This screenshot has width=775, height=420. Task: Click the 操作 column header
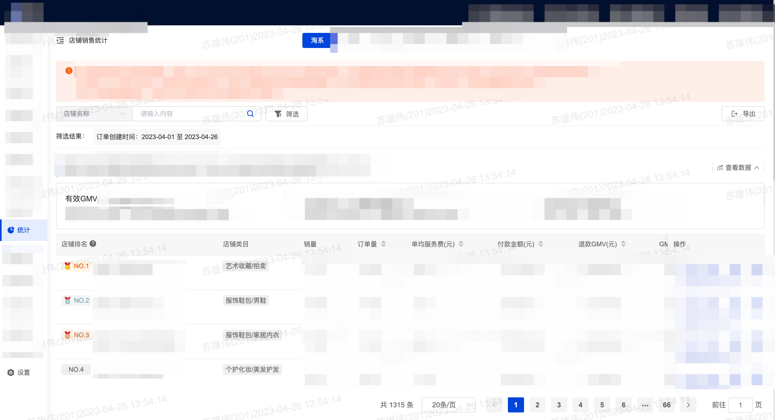[680, 244]
